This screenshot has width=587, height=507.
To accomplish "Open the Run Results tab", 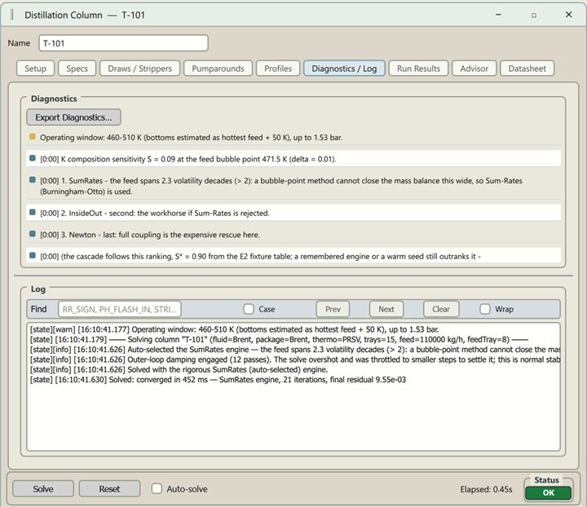I will point(418,68).
